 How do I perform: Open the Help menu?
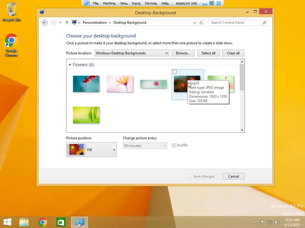point(165,3)
